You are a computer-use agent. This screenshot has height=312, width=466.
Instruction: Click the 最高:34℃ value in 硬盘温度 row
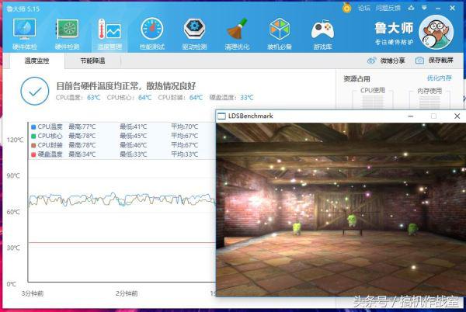(82, 154)
